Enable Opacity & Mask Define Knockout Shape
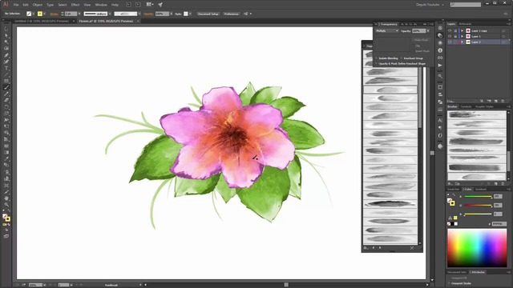Screen dimensions: 513x288 tap(377, 64)
